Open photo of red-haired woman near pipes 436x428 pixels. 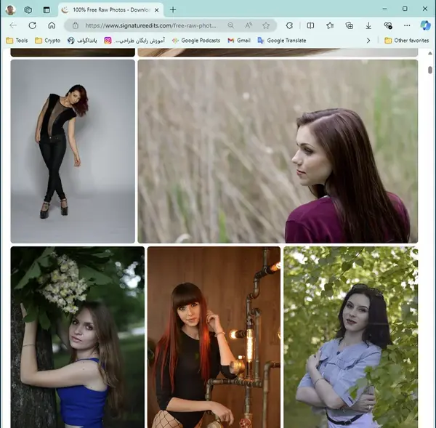coord(214,337)
